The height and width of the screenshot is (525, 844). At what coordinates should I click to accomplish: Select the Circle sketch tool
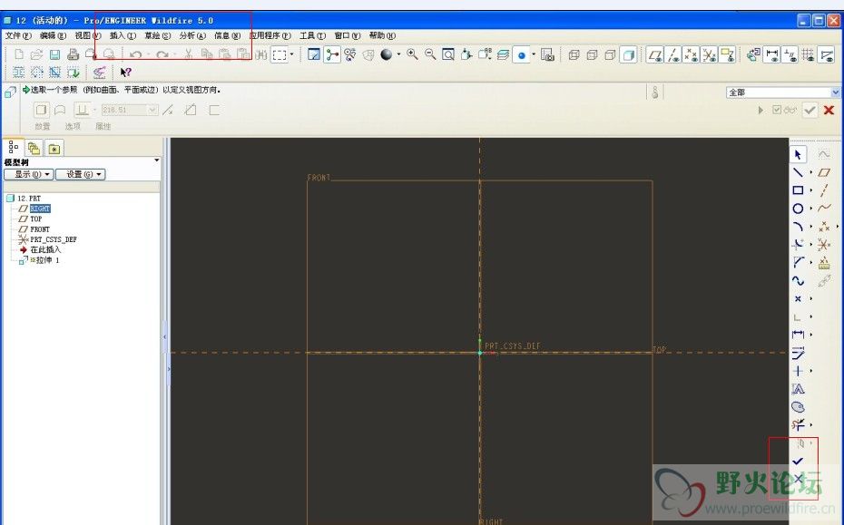[798, 209]
